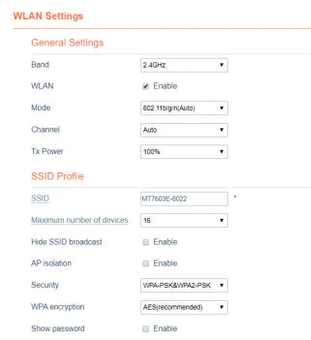Click the Maximum number of devices label
Viewport: 311px width, 340px height.
(x=79, y=220)
